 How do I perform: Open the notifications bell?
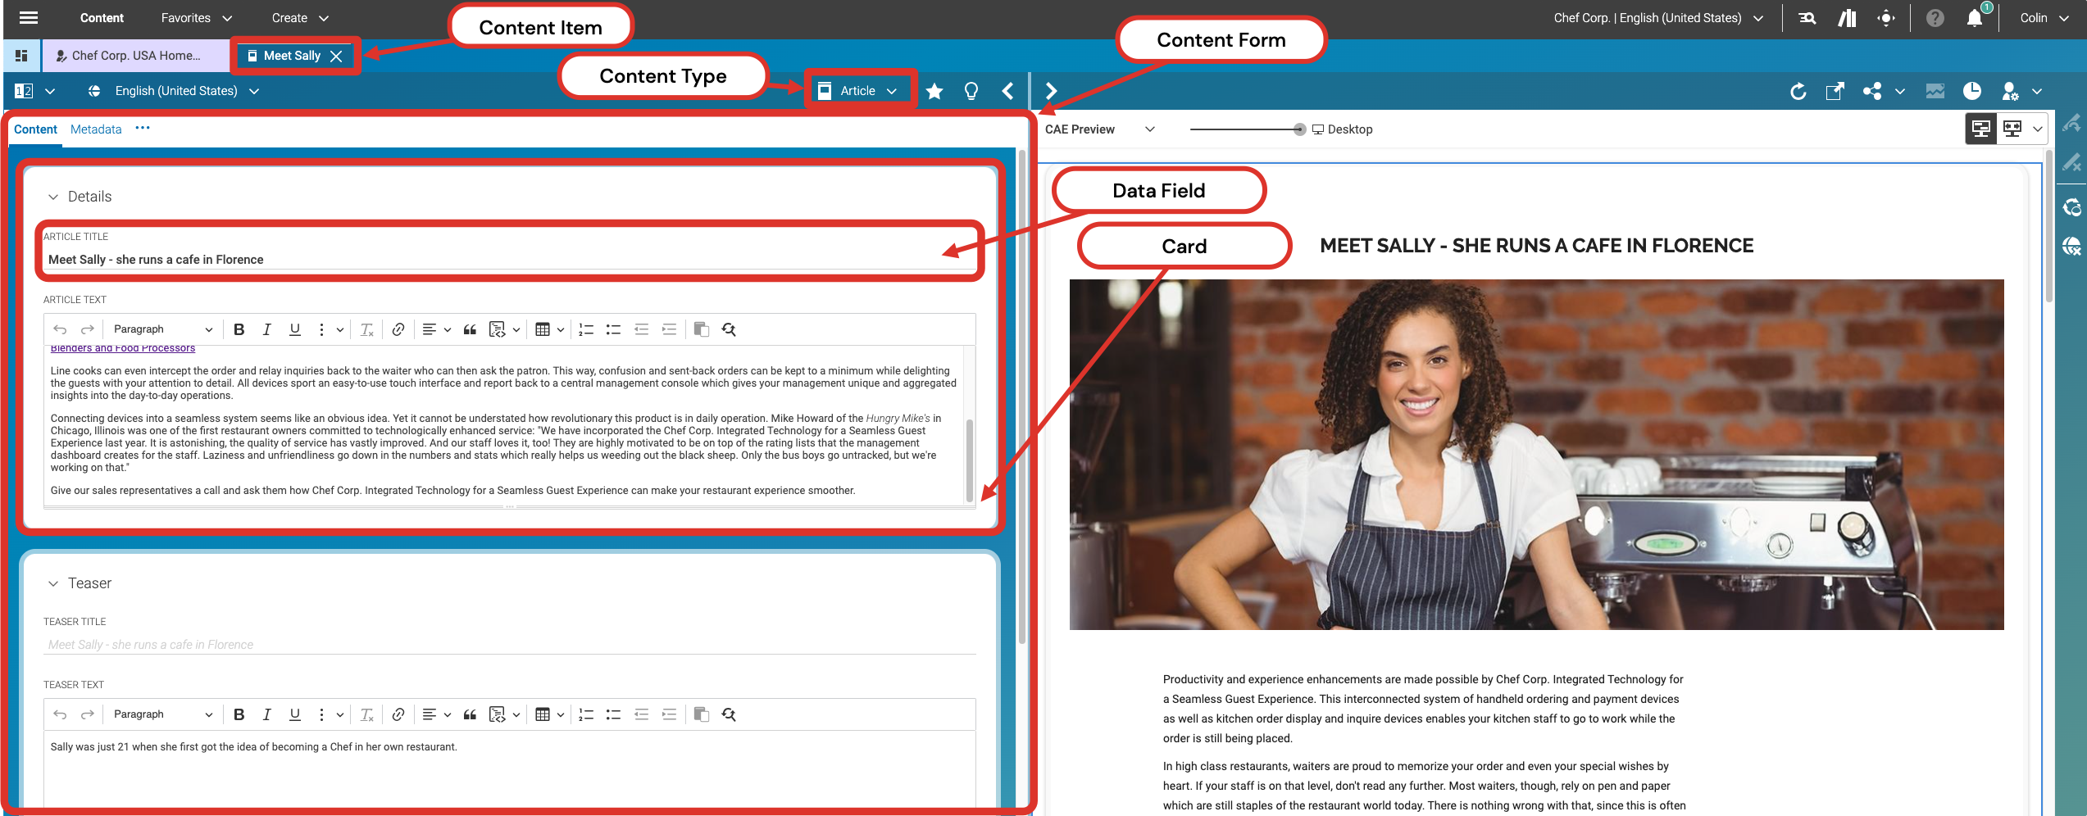tap(1975, 18)
